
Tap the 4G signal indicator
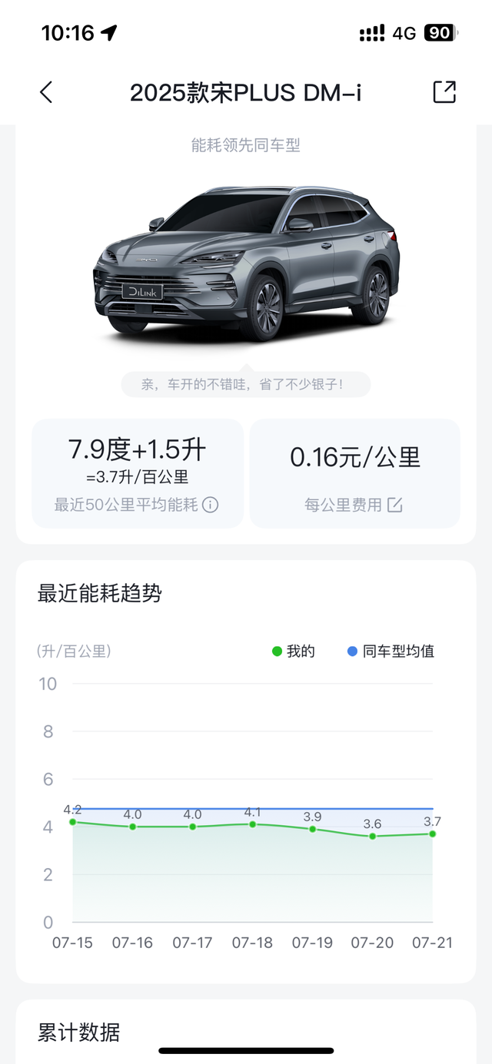403,32
